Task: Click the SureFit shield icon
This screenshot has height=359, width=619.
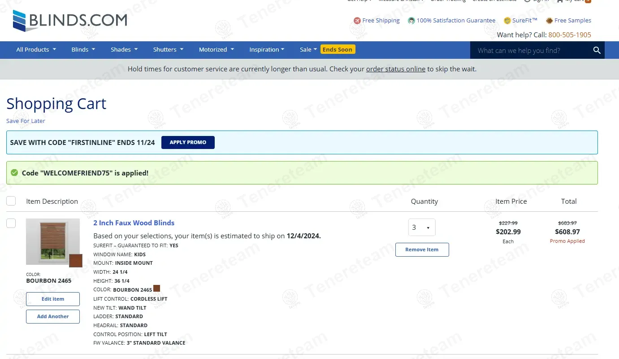Action: click(x=507, y=21)
